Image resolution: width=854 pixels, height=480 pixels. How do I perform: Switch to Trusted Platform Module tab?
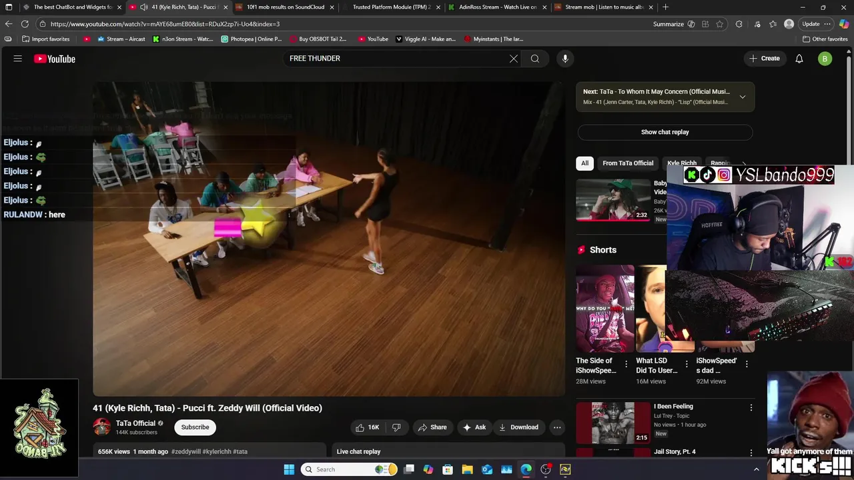(x=390, y=7)
